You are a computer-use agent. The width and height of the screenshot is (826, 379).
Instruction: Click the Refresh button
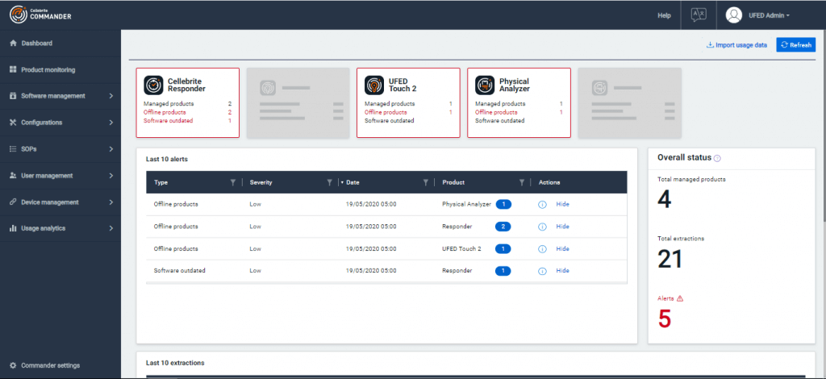pyautogui.click(x=795, y=45)
